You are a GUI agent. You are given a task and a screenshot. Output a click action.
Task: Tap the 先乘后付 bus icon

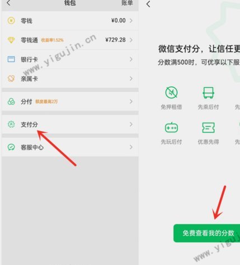click(x=208, y=92)
